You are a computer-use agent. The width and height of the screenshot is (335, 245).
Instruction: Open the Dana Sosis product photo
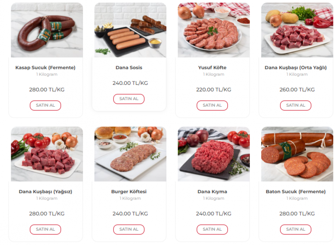point(130,30)
